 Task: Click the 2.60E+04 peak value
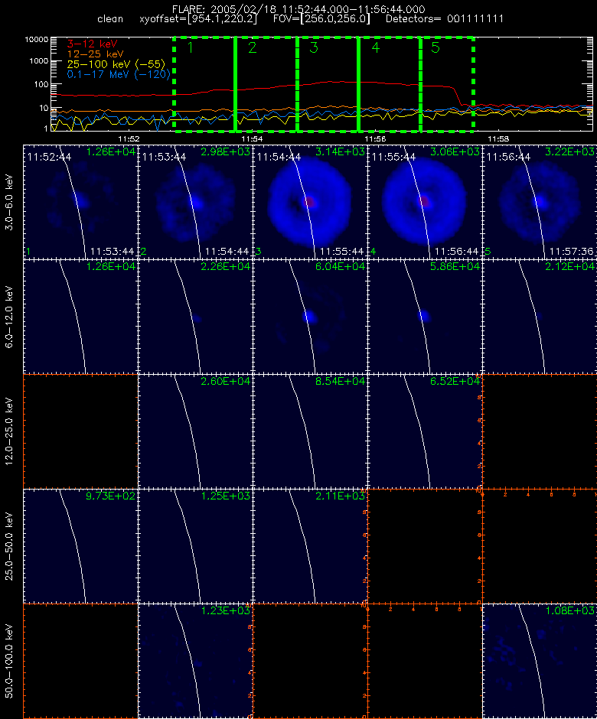225,381
